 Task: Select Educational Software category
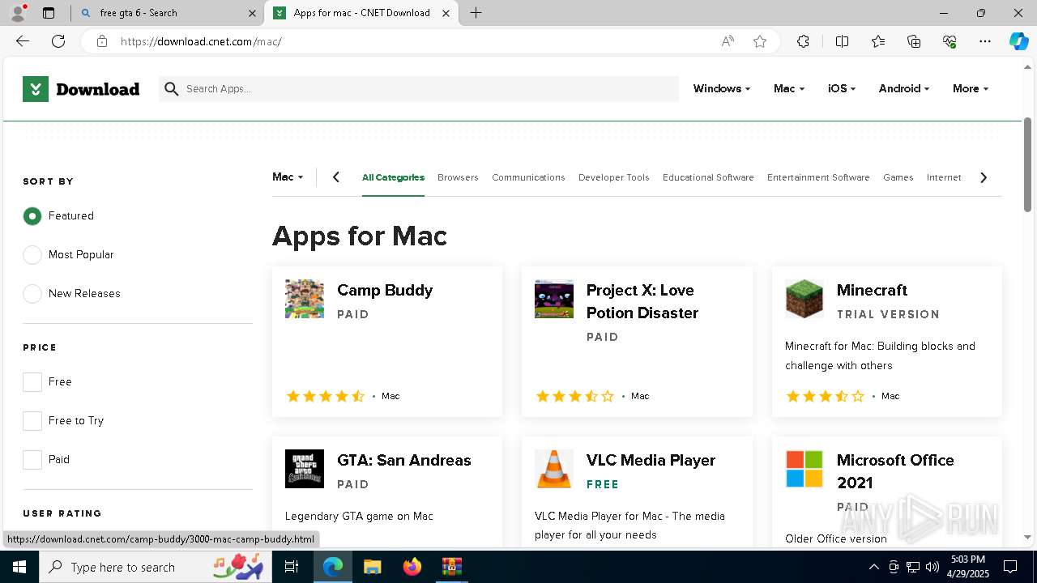coord(708,177)
